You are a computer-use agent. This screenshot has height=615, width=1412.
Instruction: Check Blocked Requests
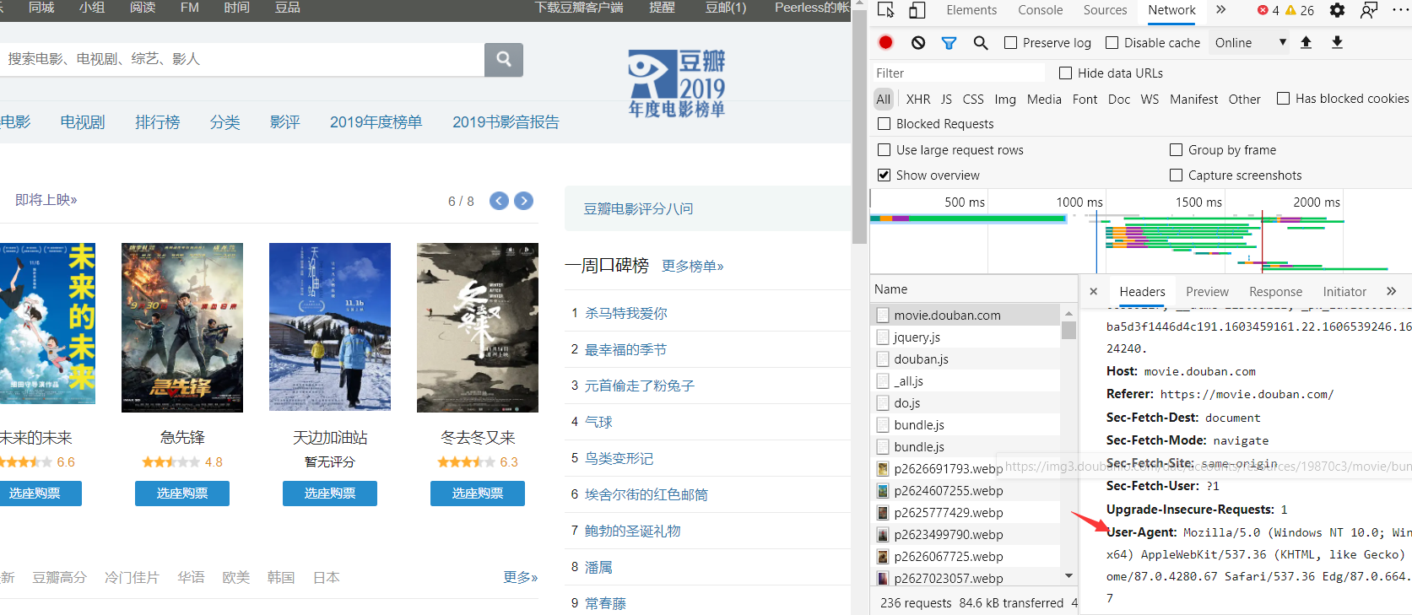point(884,123)
